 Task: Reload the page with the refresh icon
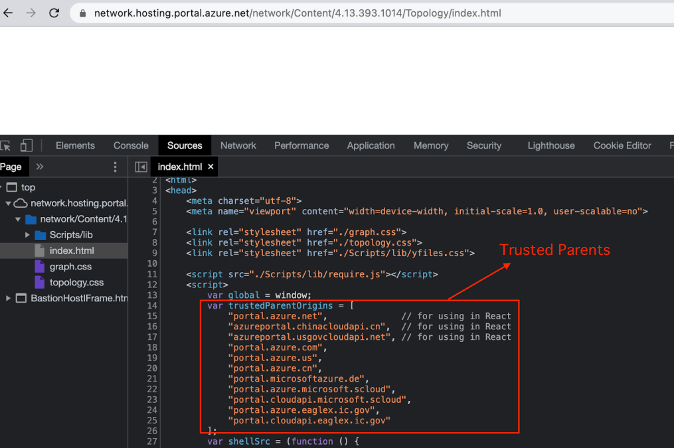click(x=54, y=13)
